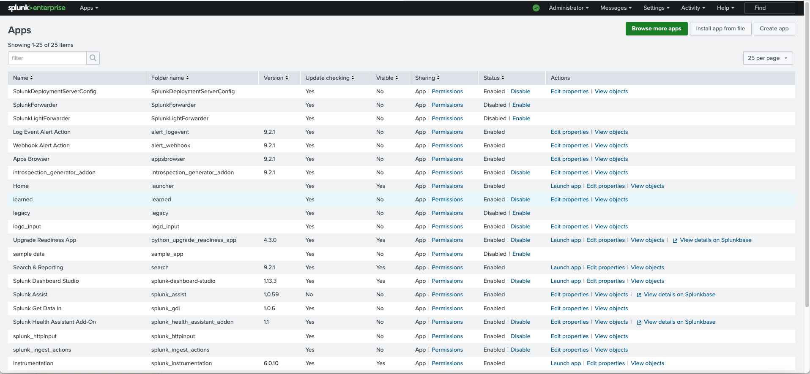
Task: Open the 25 per page dropdown
Action: point(768,58)
